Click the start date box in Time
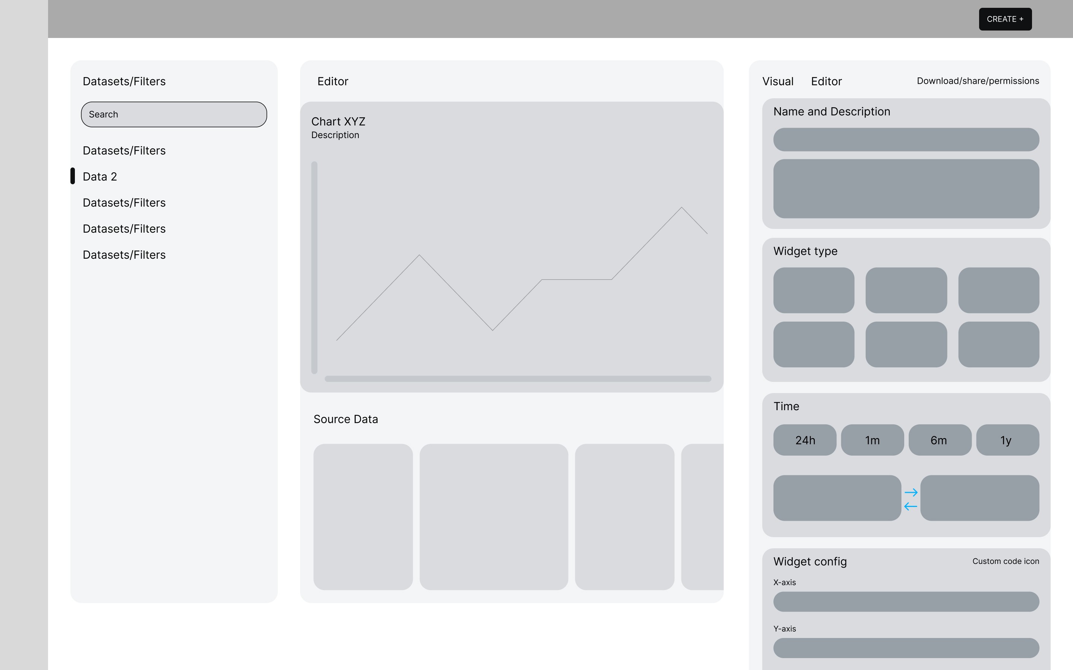Screen dimensions: 1073x670 pos(837,498)
